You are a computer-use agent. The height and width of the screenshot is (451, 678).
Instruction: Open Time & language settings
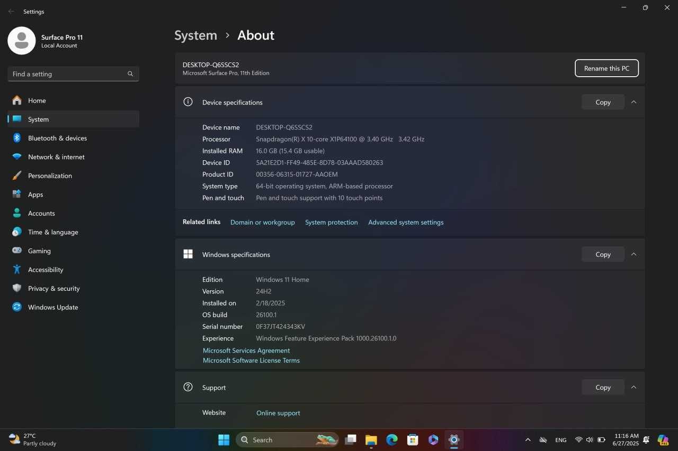(x=73, y=232)
